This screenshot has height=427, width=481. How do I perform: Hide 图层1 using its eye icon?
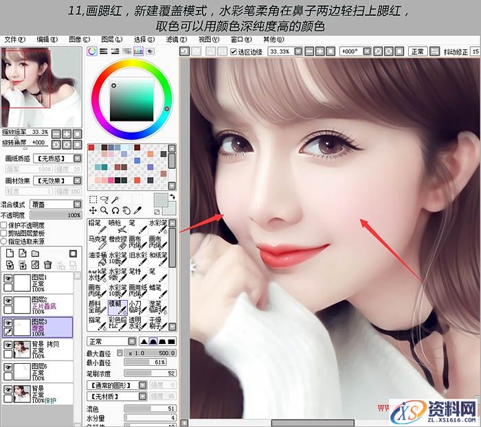pos(8,277)
